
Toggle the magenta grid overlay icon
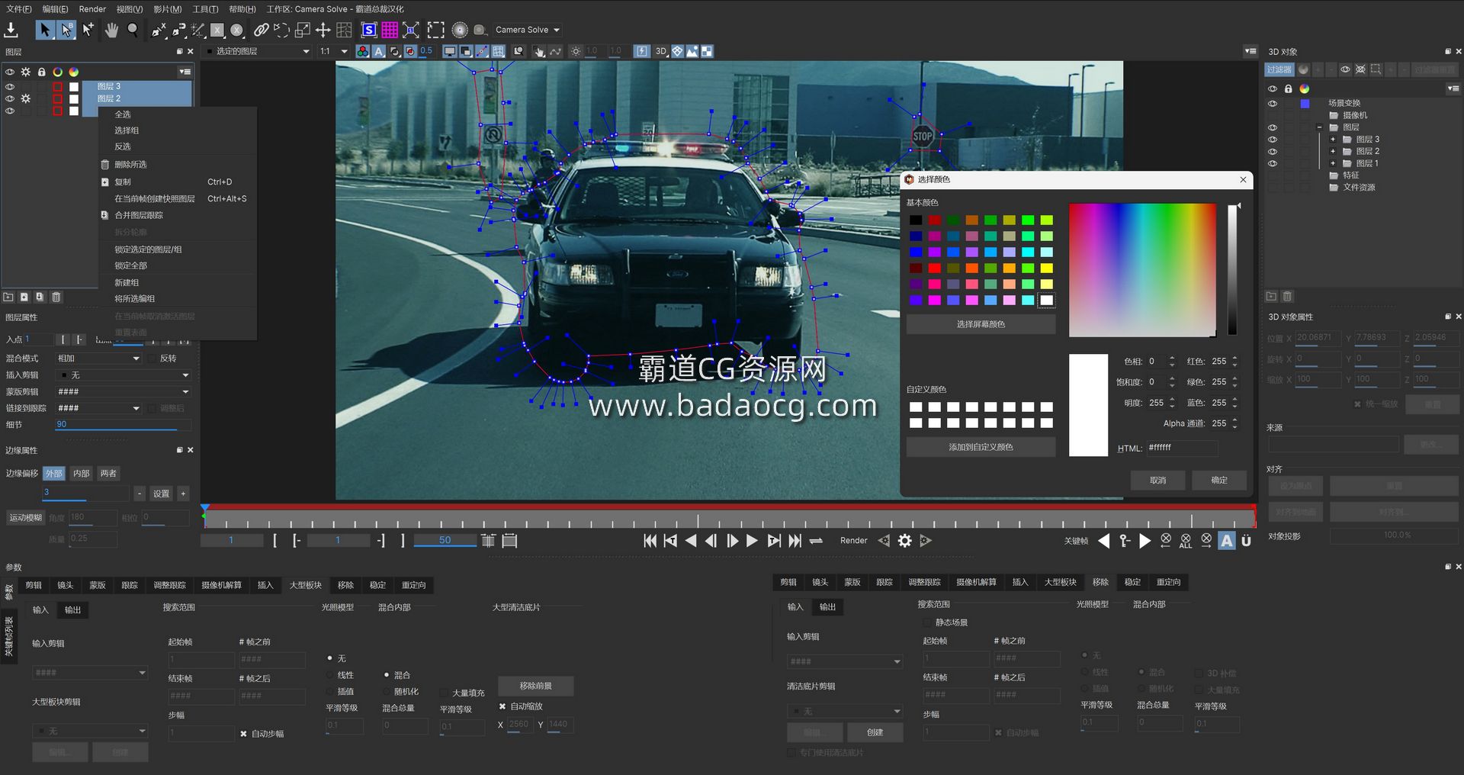click(x=390, y=30)
